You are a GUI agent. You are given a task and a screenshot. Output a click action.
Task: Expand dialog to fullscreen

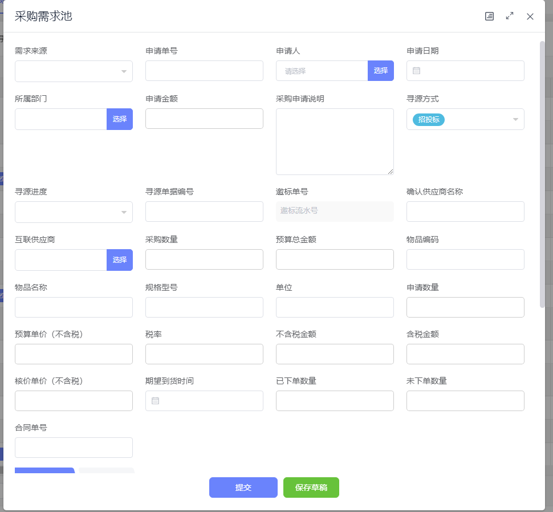tap(510, 17)
